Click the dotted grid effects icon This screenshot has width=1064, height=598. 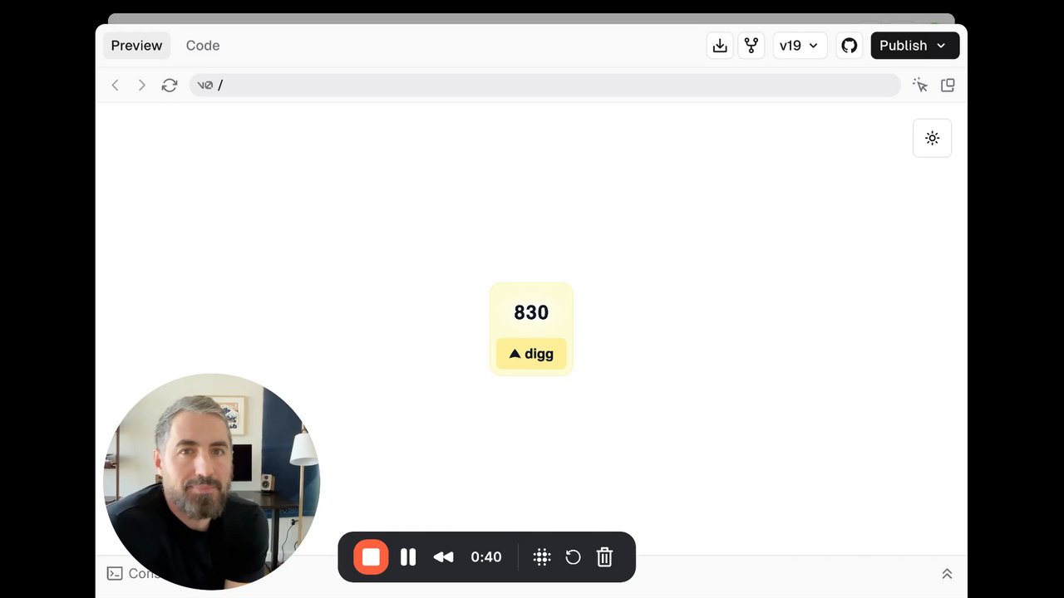pyautogui.click(x=542, y=556)
